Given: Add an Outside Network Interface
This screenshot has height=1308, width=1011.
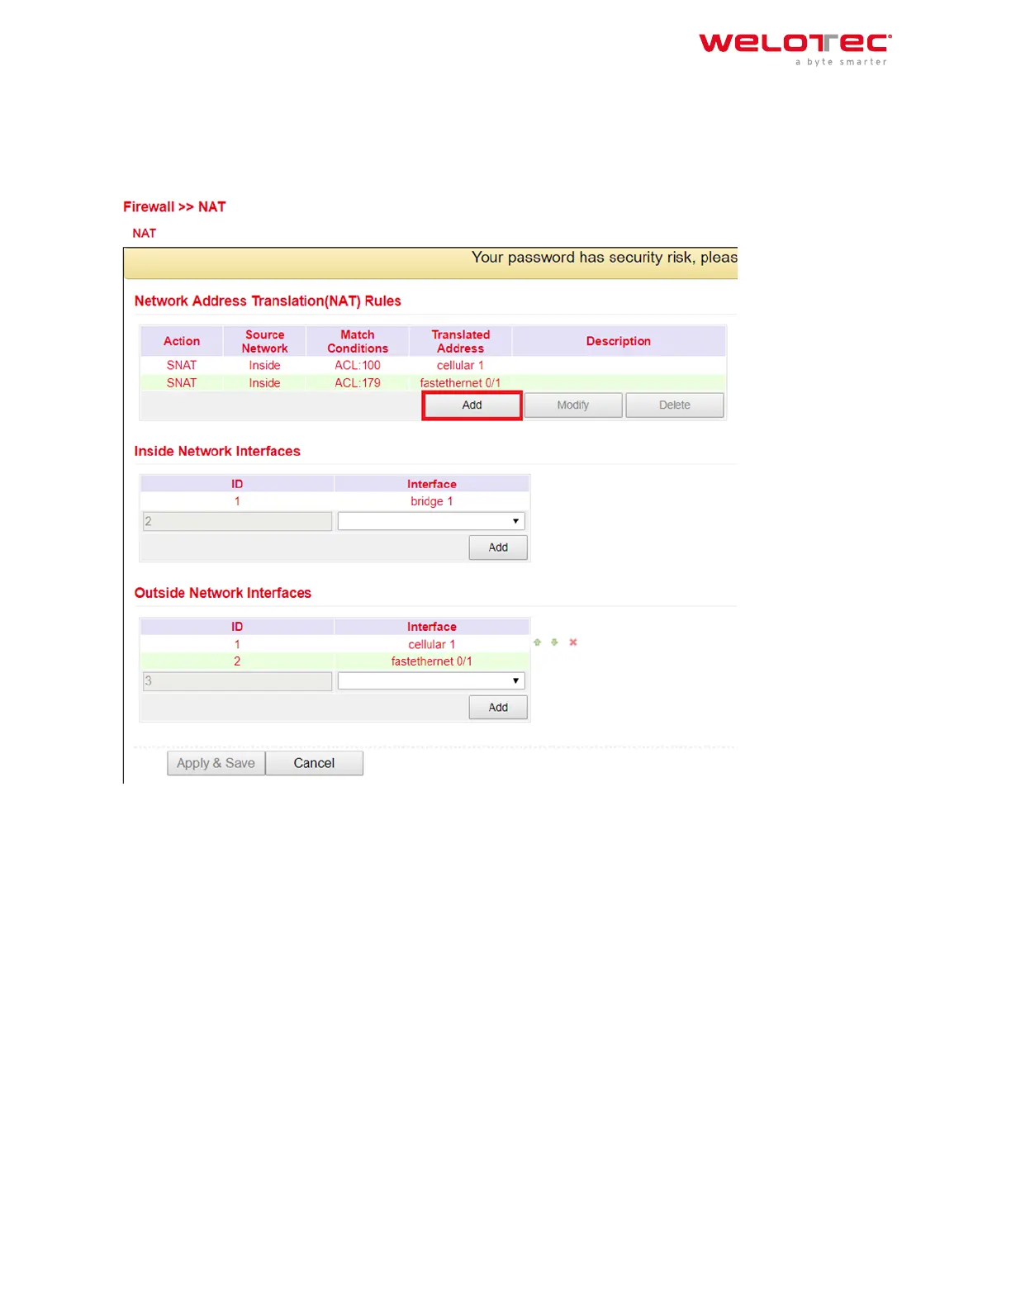Looking at the screenshot, I should (498, 708).
